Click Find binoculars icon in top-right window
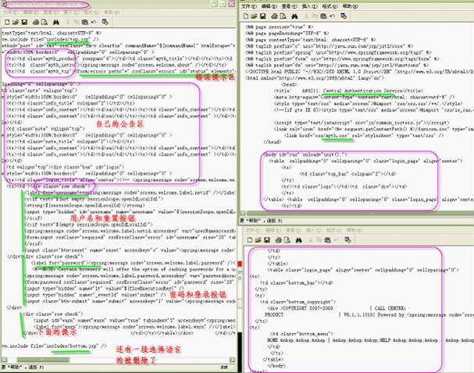 tap(294, 16)
